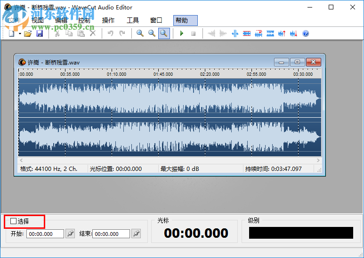The image size is (364, 258).
Task: Click waveform icon with red up arrow
Action: (x=282, y=33)
